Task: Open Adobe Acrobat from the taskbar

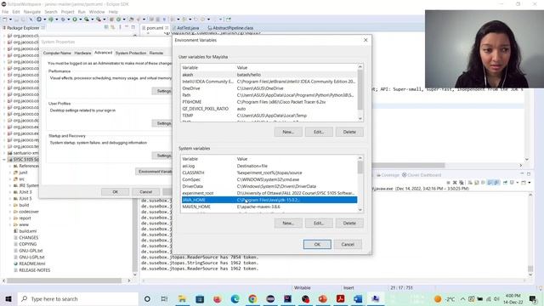Action: click(340, 298)
